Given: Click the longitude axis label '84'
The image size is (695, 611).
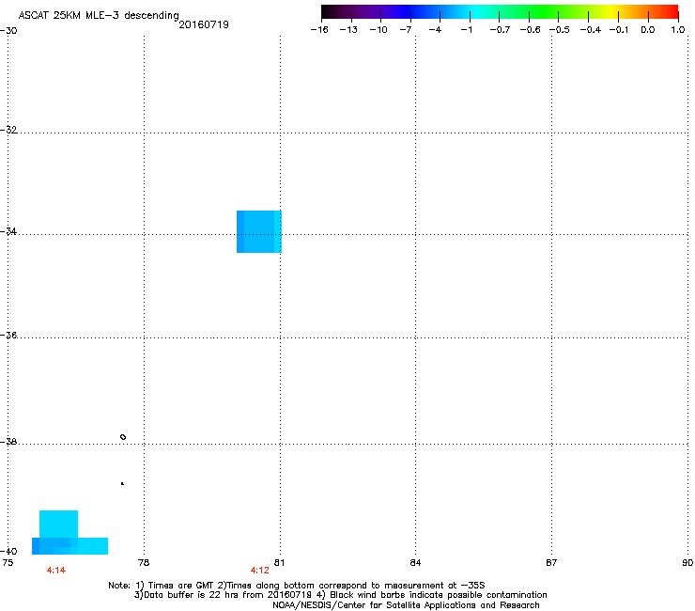Looking at the screenshot, I should click(415, 563).
